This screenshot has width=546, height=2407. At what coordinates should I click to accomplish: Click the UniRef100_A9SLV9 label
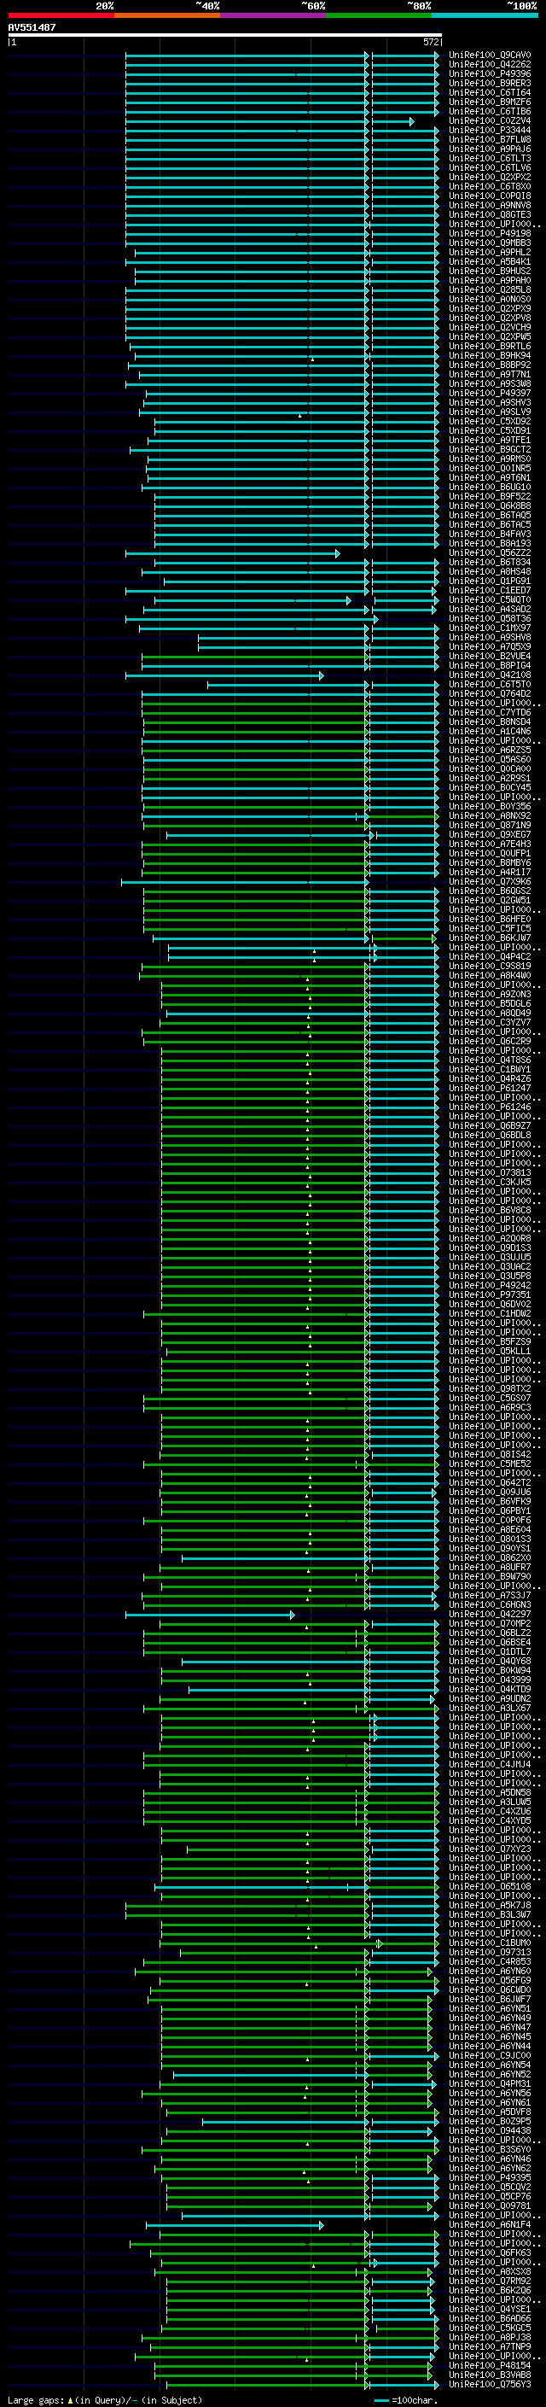490,412
